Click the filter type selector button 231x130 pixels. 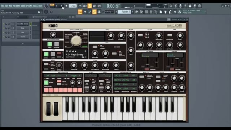(140, 35)
